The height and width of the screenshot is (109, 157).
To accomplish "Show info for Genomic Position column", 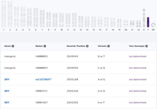I will pos(87,46).
